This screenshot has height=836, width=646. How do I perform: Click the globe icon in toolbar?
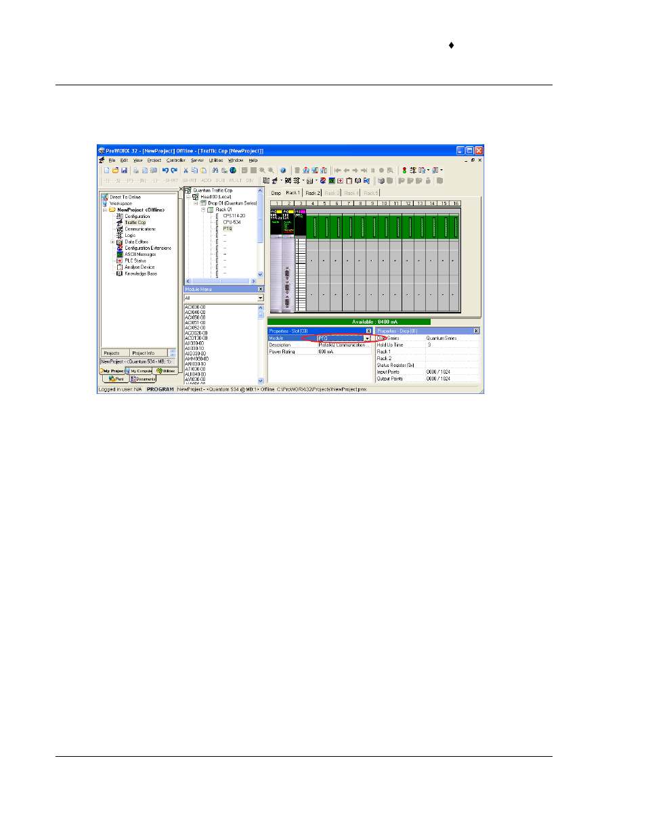pyautogui.click(x=233, y=171)
